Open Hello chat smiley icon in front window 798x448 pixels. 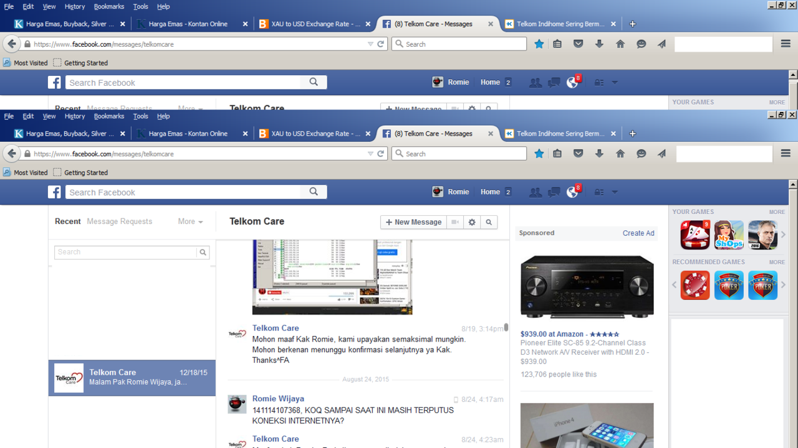click(x=641, y=154)
